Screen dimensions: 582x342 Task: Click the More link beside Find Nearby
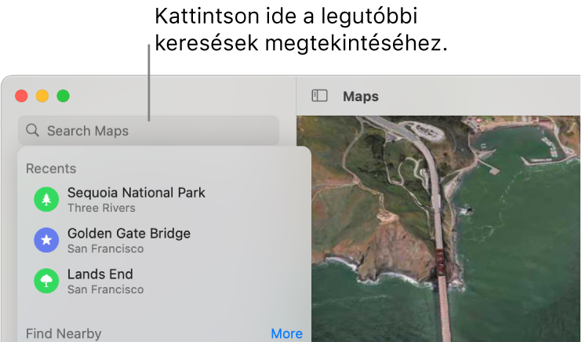[x=286, y=333]
